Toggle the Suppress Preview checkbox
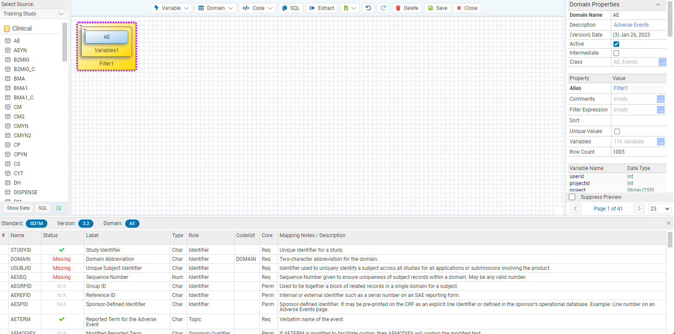The image size is (675, 334). pyautogui.click(x=572, y=197)
